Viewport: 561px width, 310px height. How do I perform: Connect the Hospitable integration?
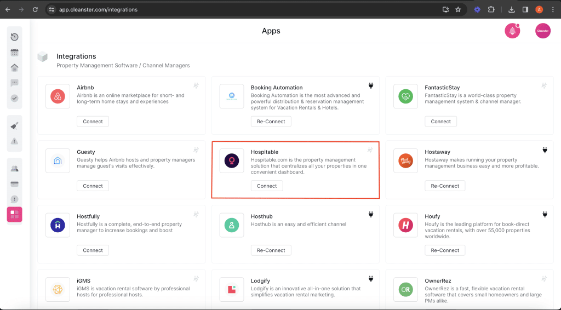point(267,186)
